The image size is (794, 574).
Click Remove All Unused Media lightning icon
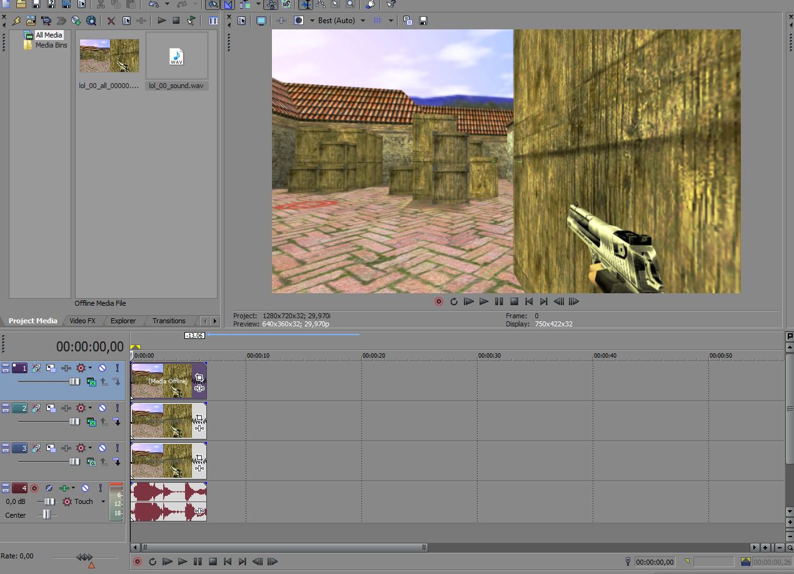pyautogui.click(x=16, y=21)
